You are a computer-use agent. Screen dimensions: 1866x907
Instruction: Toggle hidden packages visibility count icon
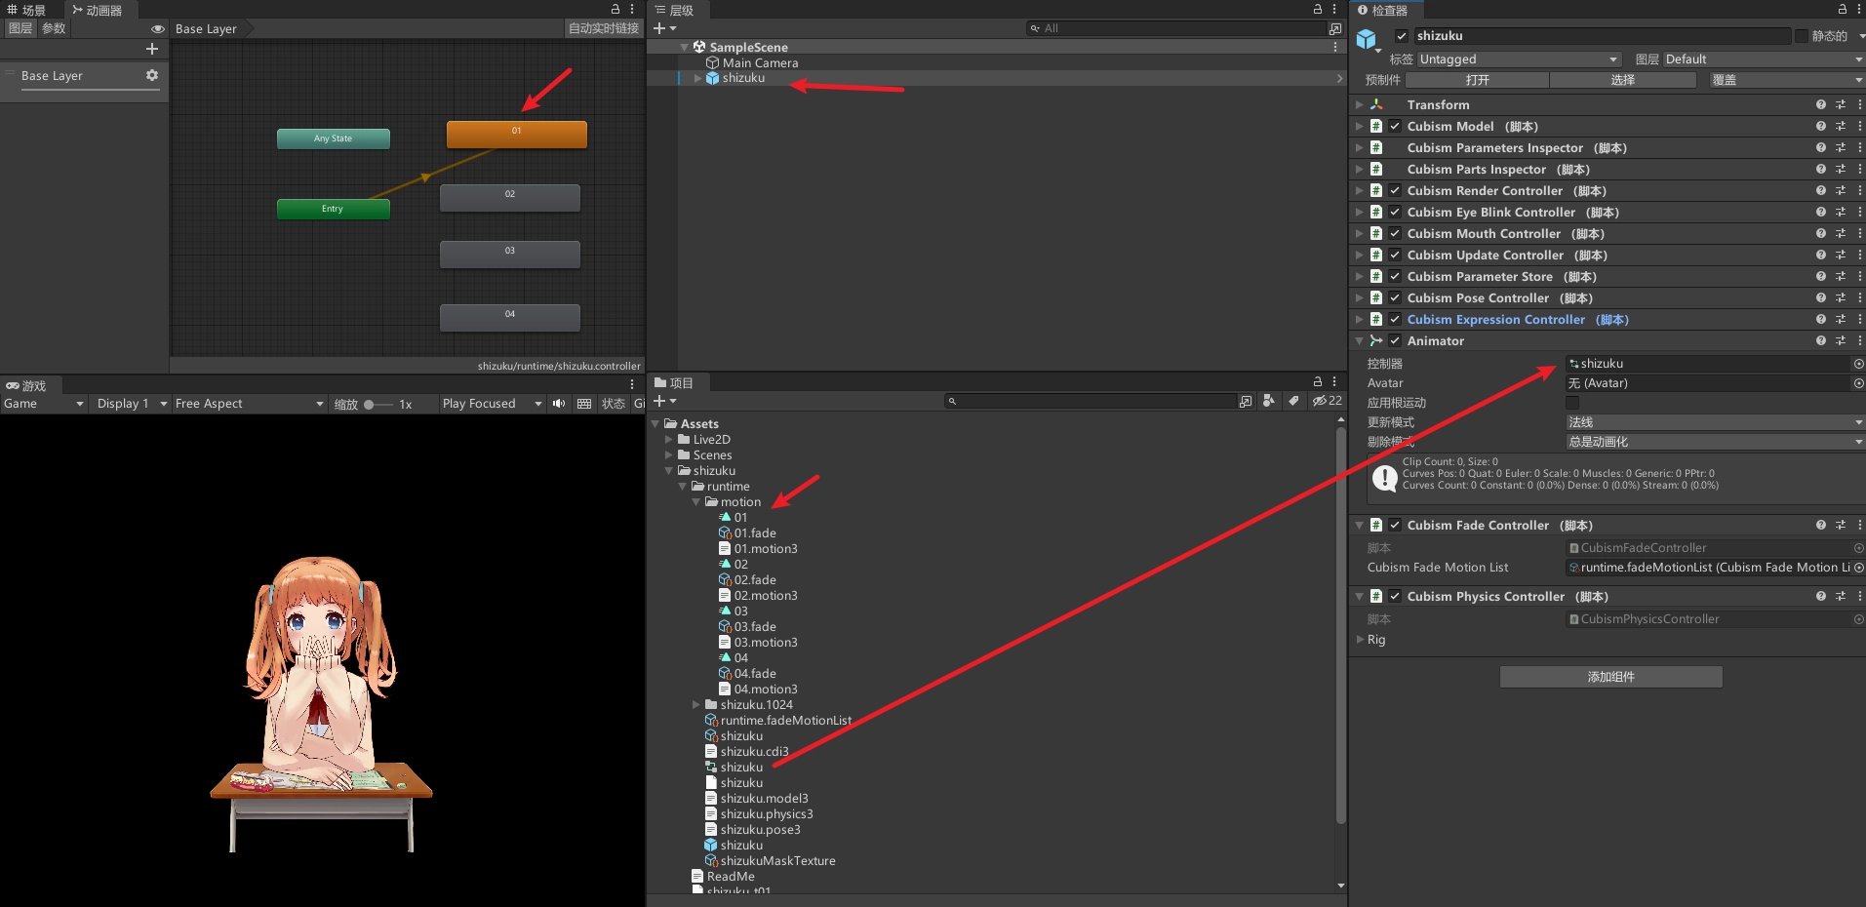coord(1327,401)
